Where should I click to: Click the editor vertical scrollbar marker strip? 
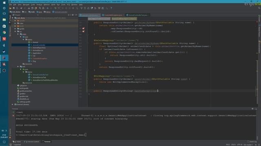tap(257, 64)
